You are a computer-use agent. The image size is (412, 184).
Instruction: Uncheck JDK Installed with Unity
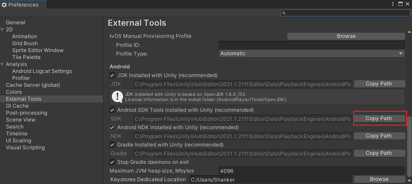pyautogui.click(x=112, y=75)
